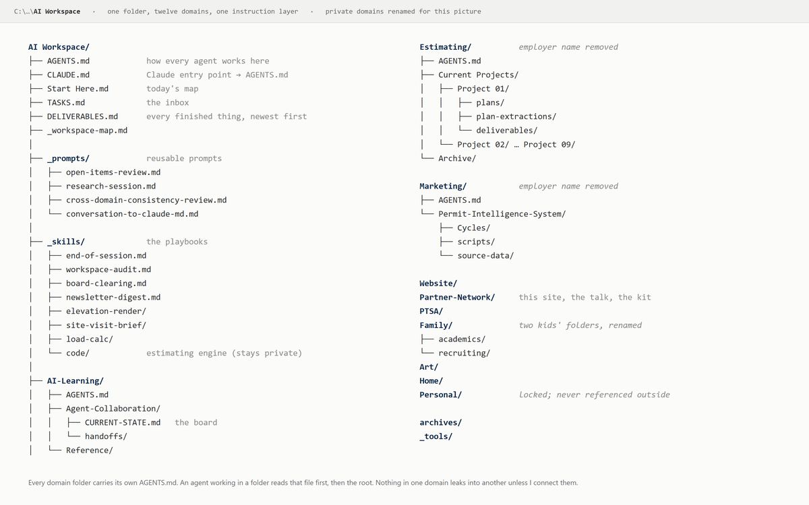This screenshot has height=505, width=809.
Task: Select the Home/ folder
Action: pos(431,381)
